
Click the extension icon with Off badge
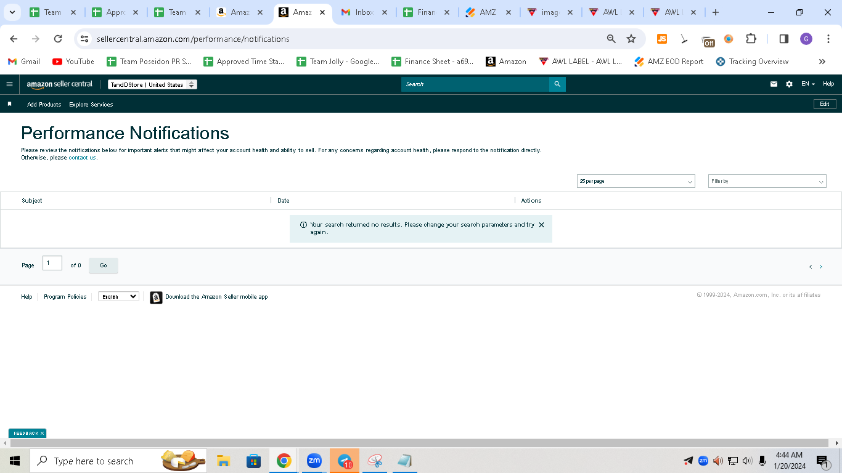[708, 41]
